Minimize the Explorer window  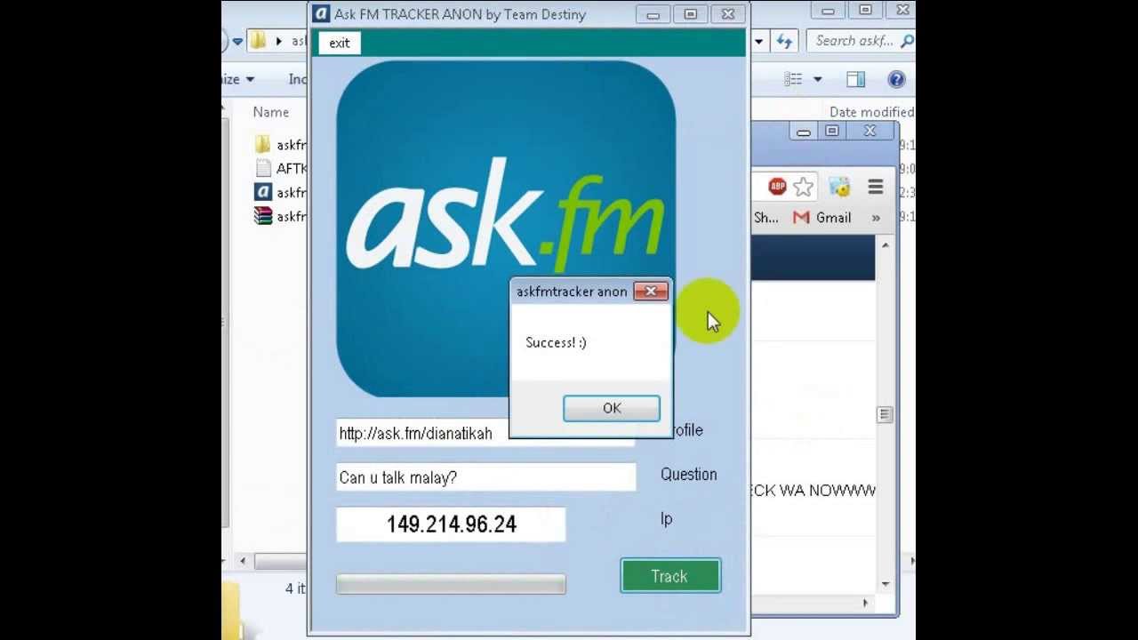828,11
